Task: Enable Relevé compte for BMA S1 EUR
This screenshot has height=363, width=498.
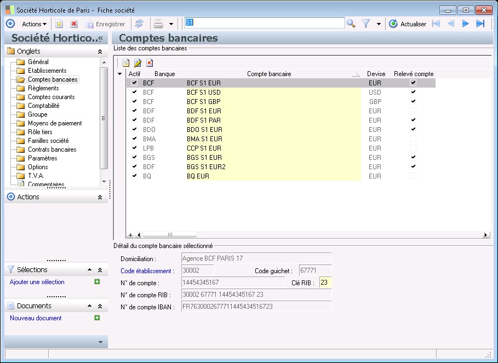Action: tap(413, 139)
